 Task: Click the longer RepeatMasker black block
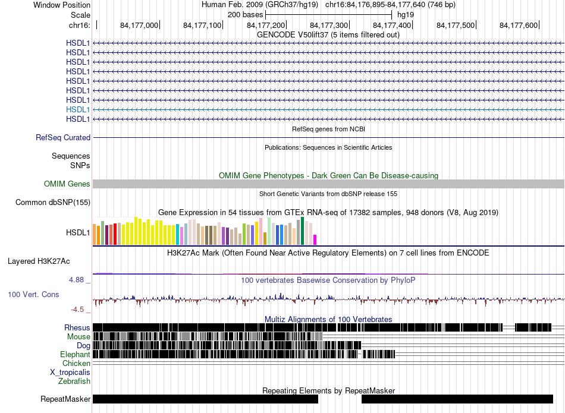pos(205,399)
